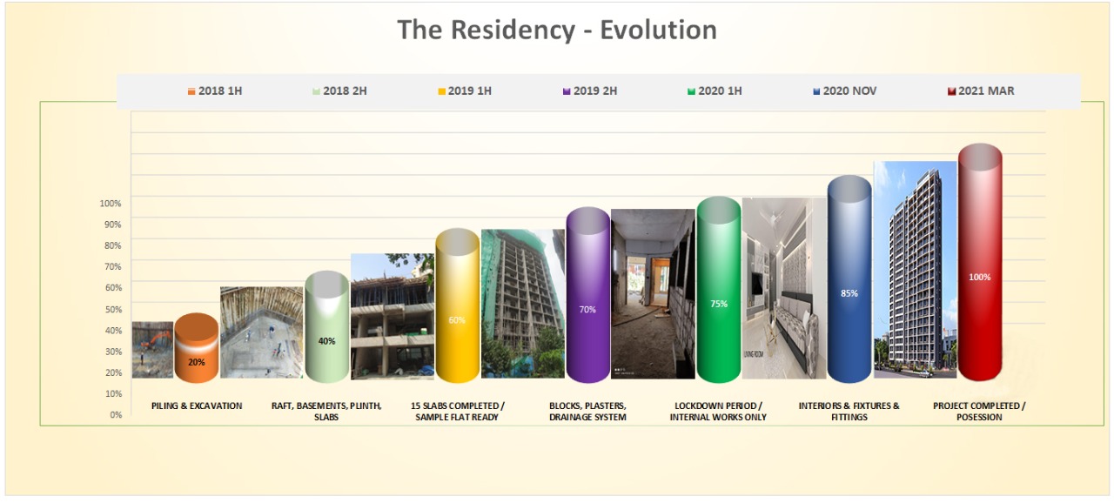Select The Residency - Evolution chart title
The image size is (1114, 503).
pos(557,30)
